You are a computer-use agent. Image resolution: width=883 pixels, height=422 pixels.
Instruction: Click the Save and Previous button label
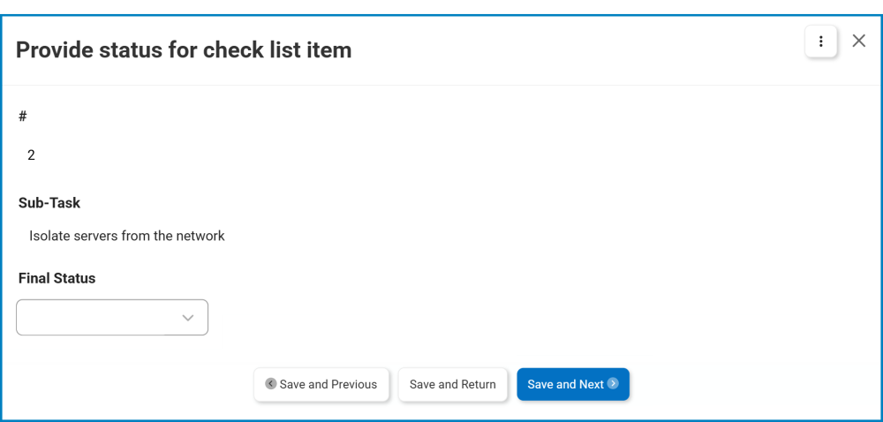[328, 385]
